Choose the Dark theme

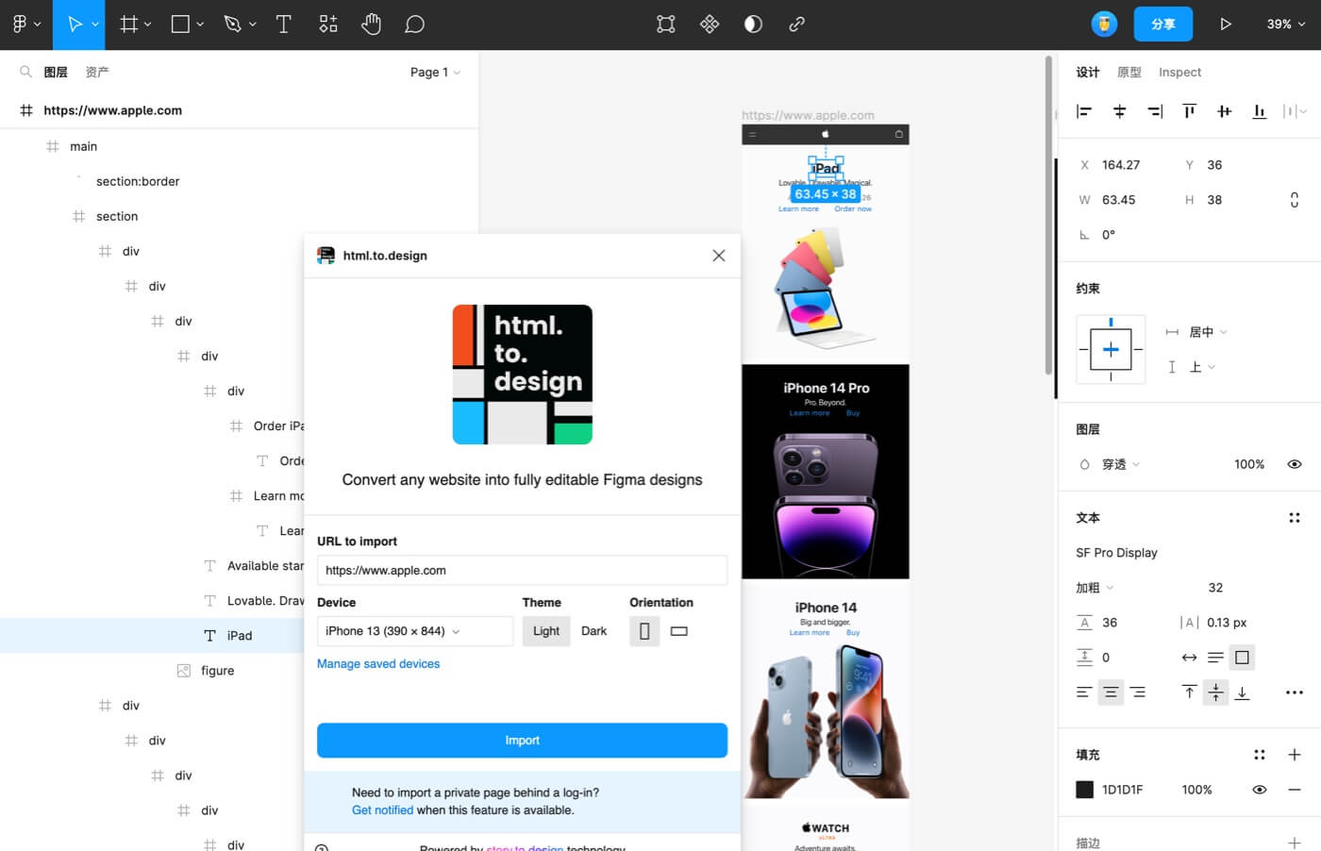(x=594, y=631)
